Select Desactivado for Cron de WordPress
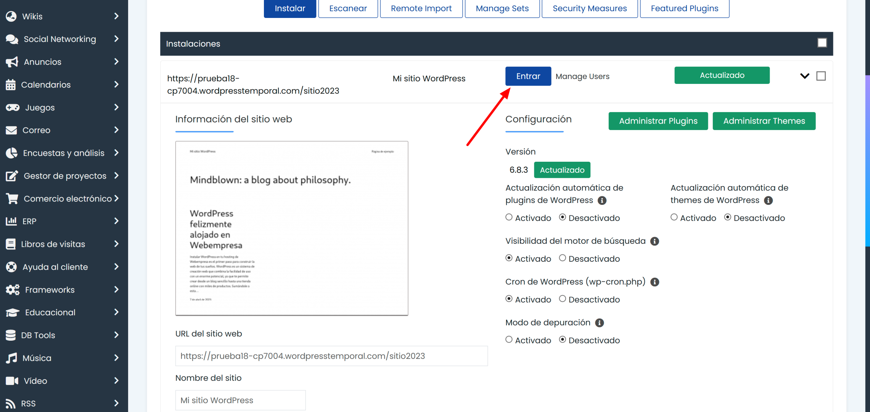Screen dimensions: 870x412 (x=562, y=299)
